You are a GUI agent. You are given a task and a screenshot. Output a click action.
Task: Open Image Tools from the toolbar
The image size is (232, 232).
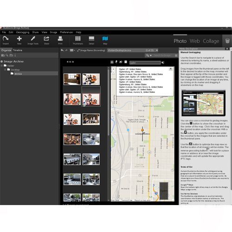33,40
